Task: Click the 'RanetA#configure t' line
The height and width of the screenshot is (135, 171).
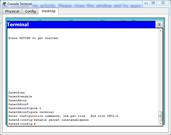Action: pyautogui.click(x=25, y=108)
